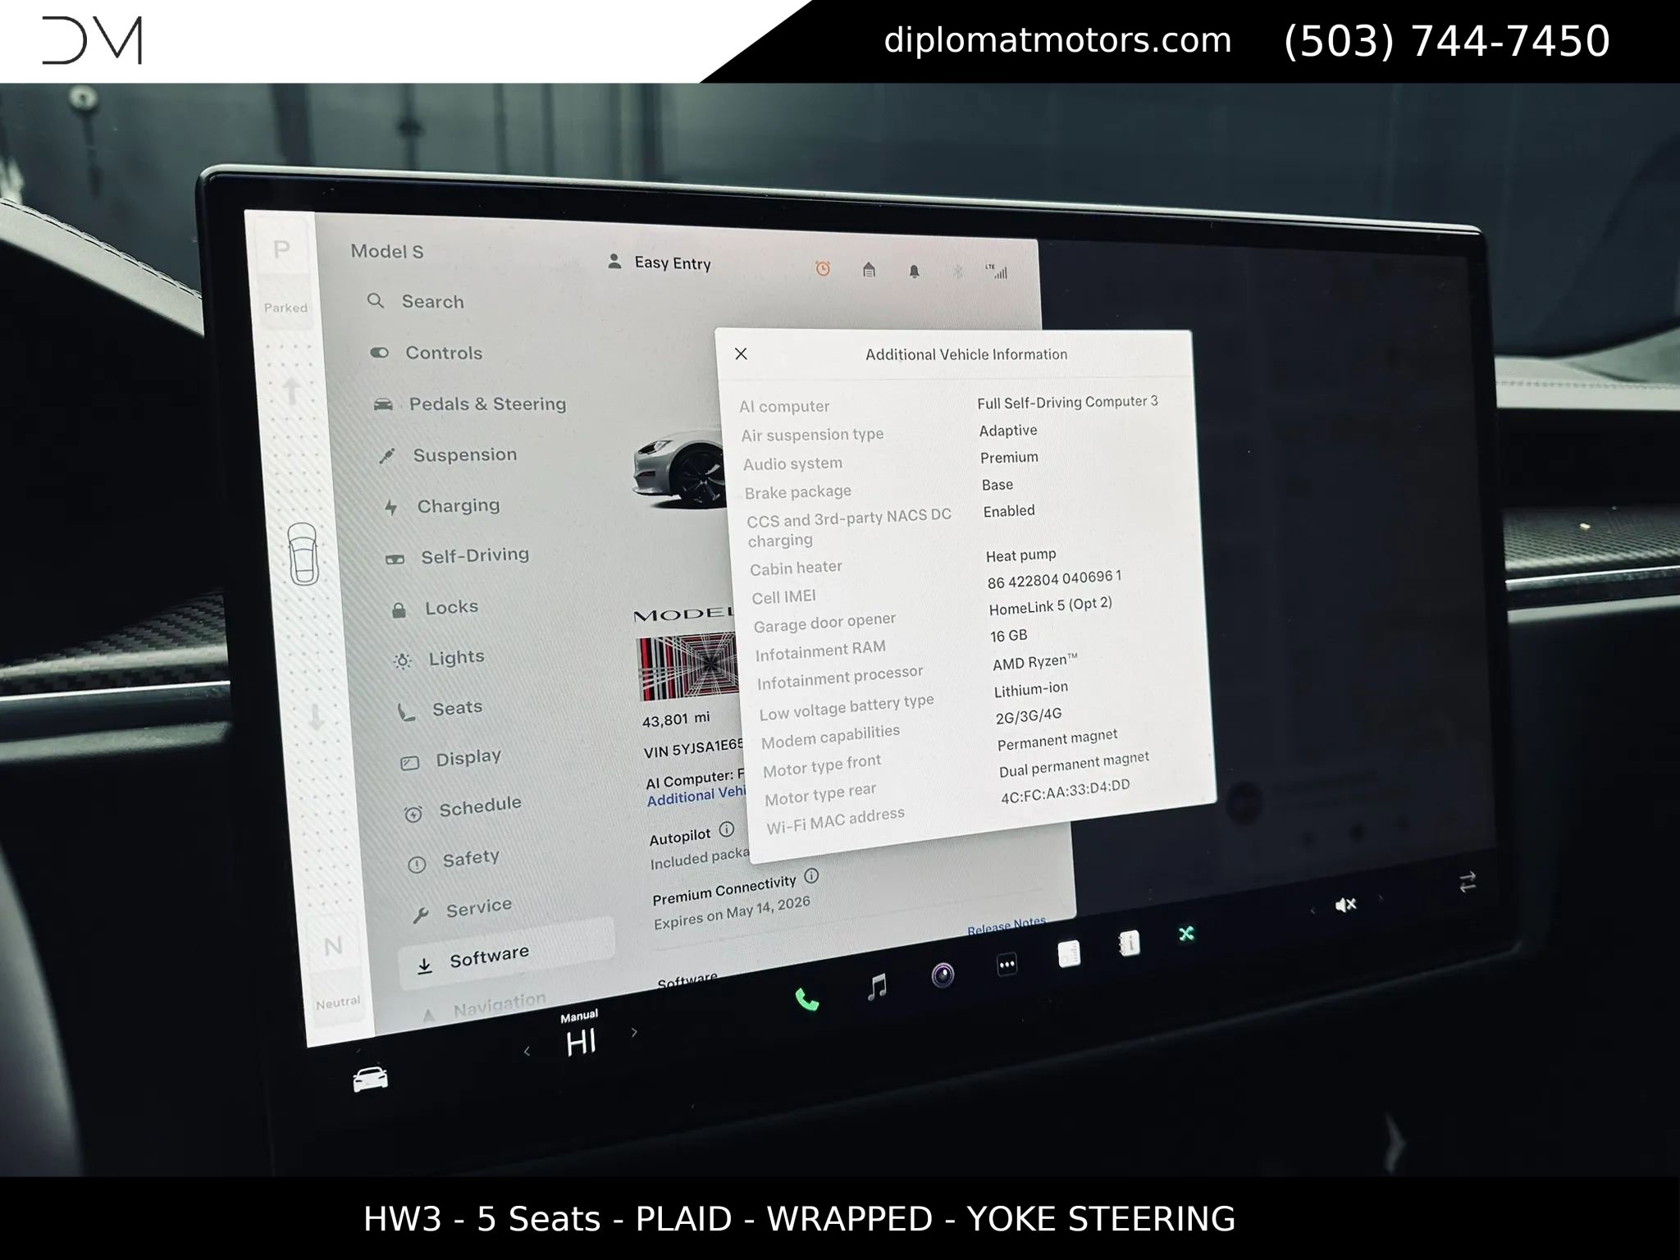Viewport: 1680px width, 1260px height.
Task: Raise volume with the right chevron beside speaker
Action: coord(1381,898)
